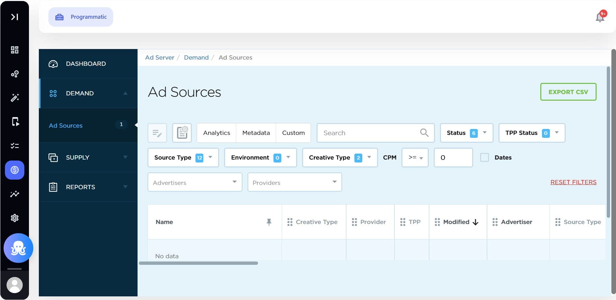Open the Advertisers dropdown

[x=195, y=182]
